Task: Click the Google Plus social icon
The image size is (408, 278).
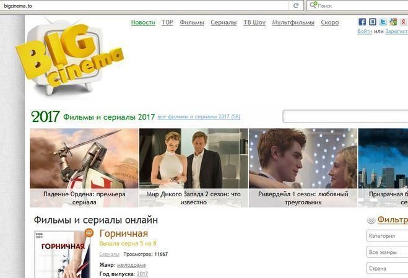Action: (393, 22)
